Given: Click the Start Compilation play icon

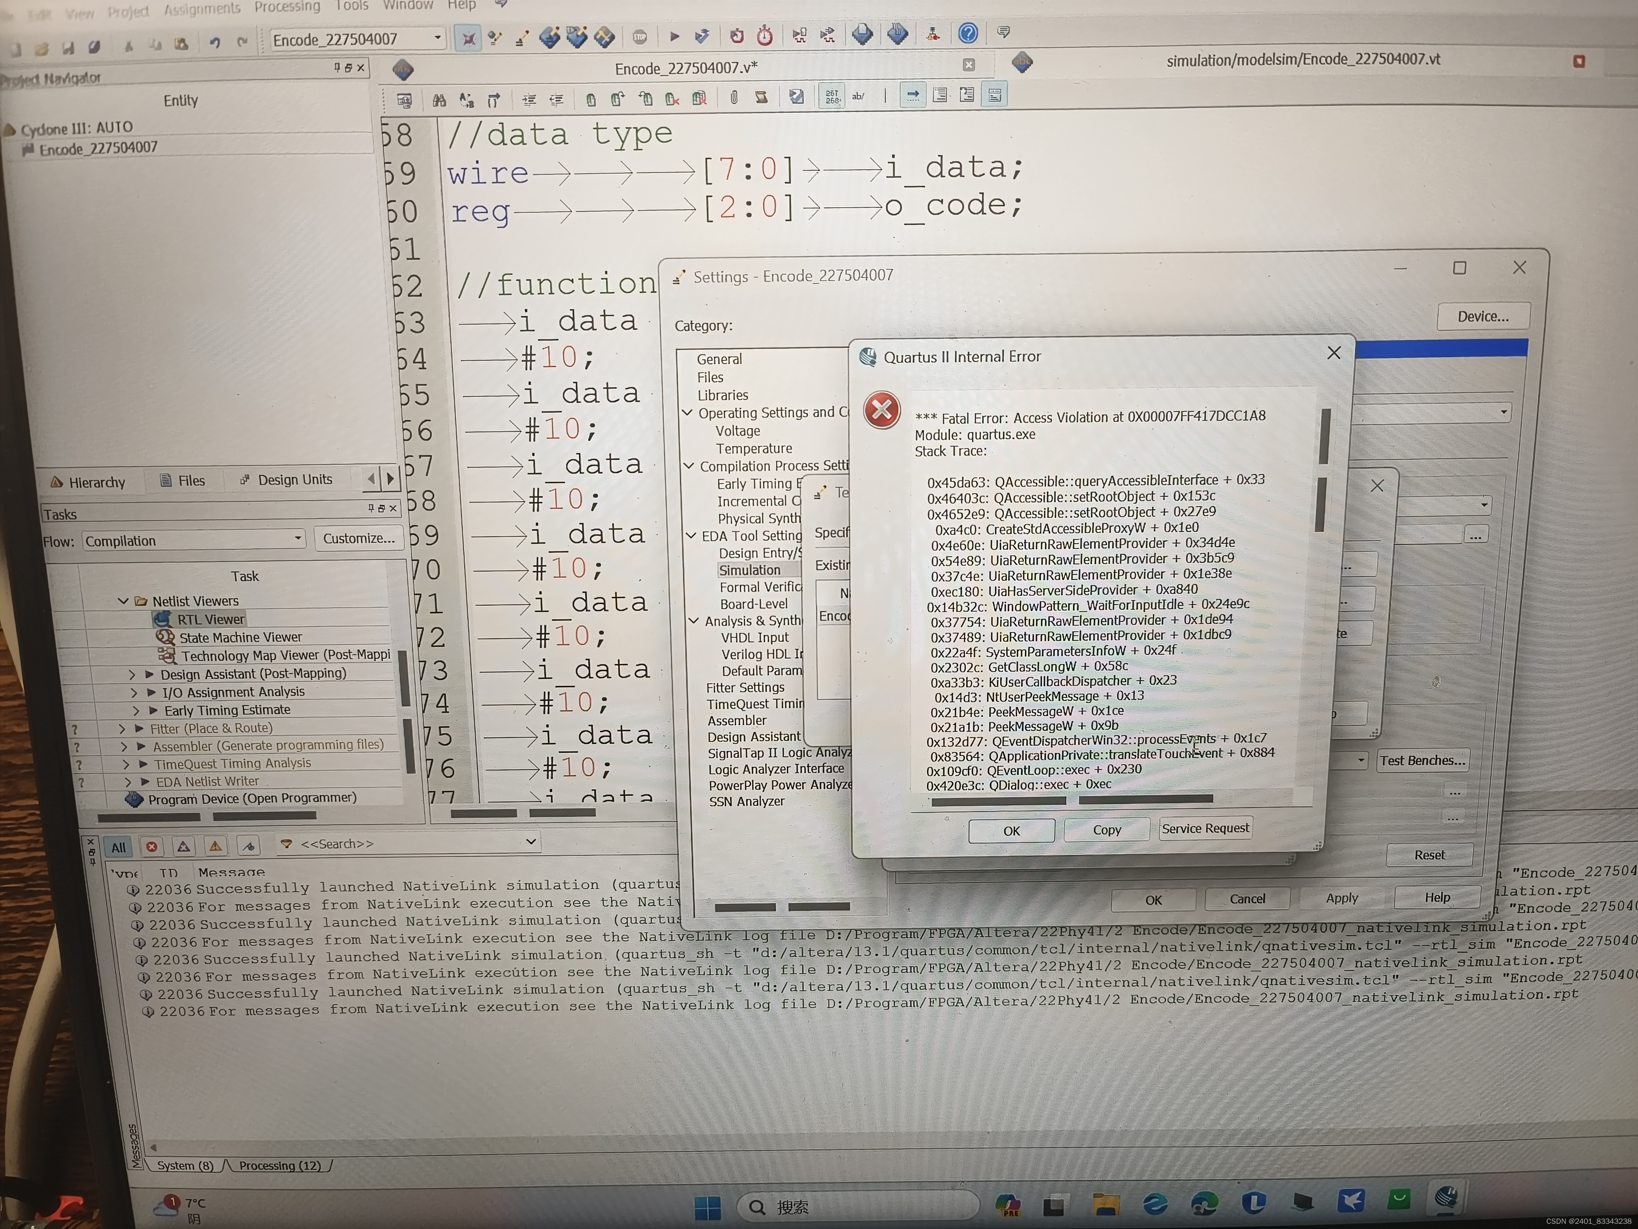Looking at the screenshot, I should point(674,36).
